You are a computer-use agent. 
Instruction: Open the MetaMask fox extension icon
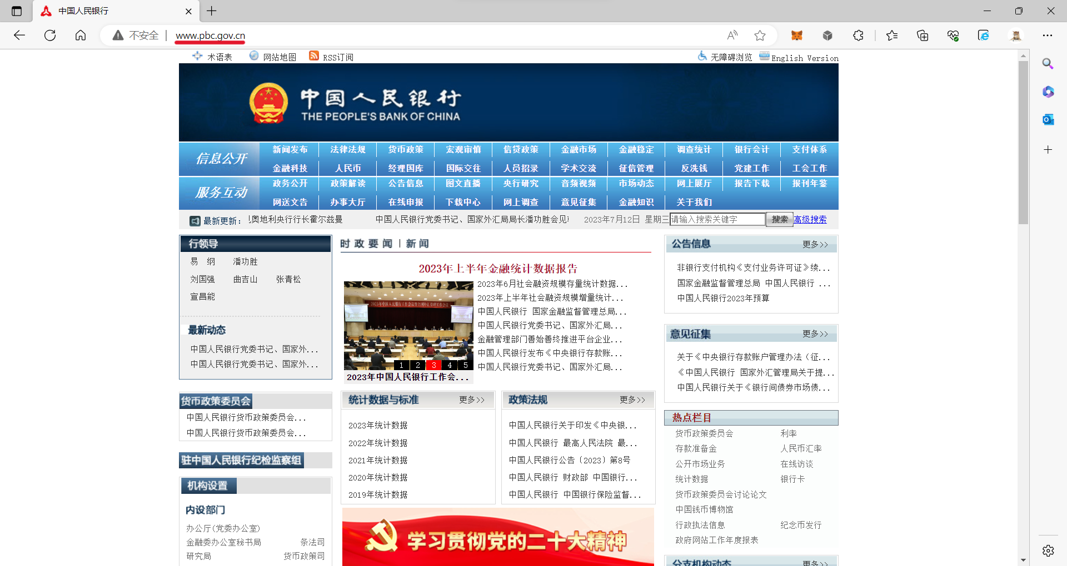point(796,36)
